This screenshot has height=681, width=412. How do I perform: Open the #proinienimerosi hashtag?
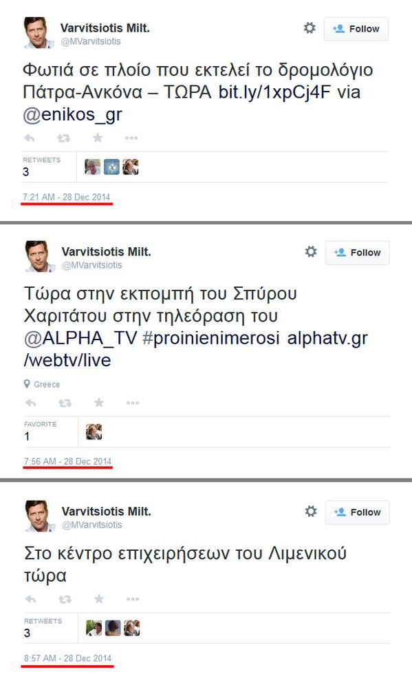click(x=210, y=338)
